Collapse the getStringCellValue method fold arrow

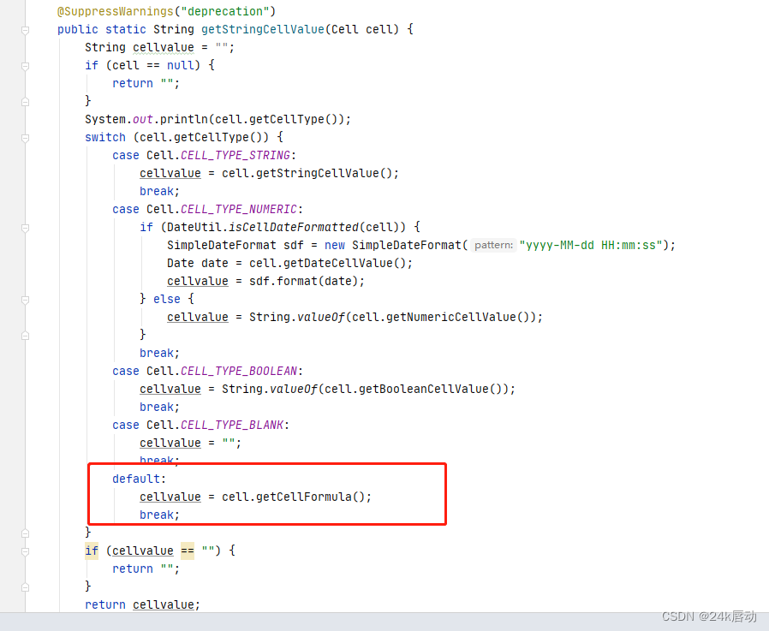(26, 29)
